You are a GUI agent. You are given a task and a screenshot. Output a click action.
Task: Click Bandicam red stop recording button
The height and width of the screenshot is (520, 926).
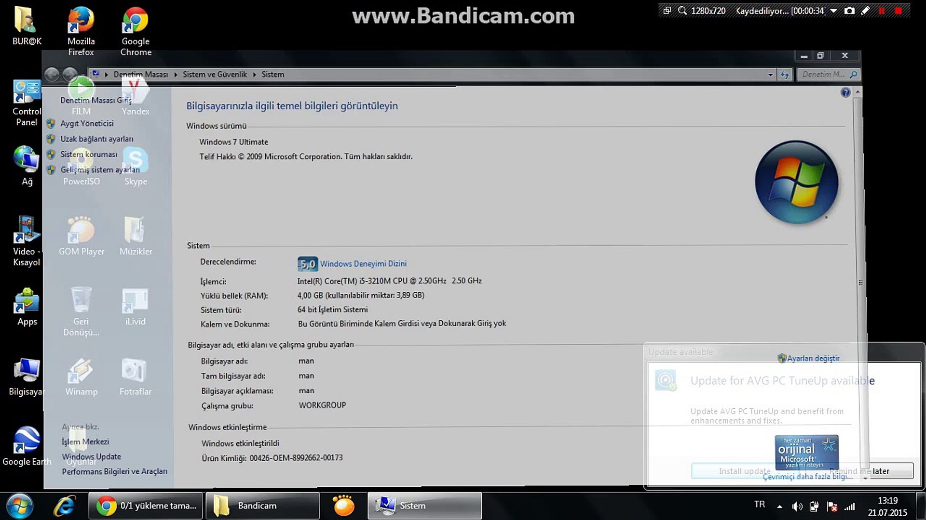[x=898, y=11]
